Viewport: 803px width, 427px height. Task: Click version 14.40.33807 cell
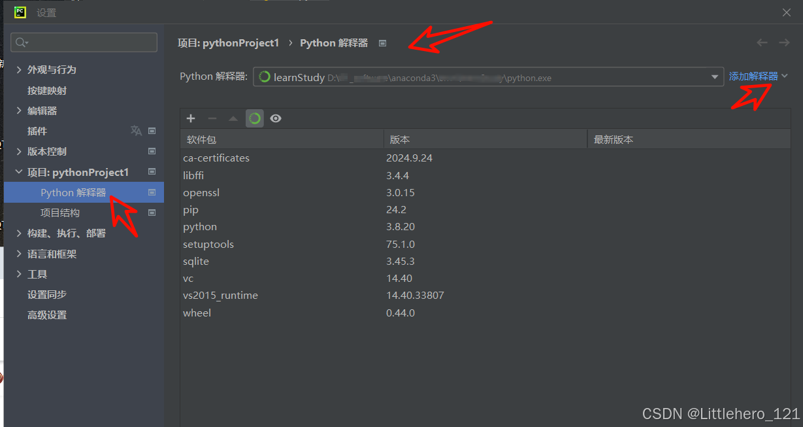(415, 295)
